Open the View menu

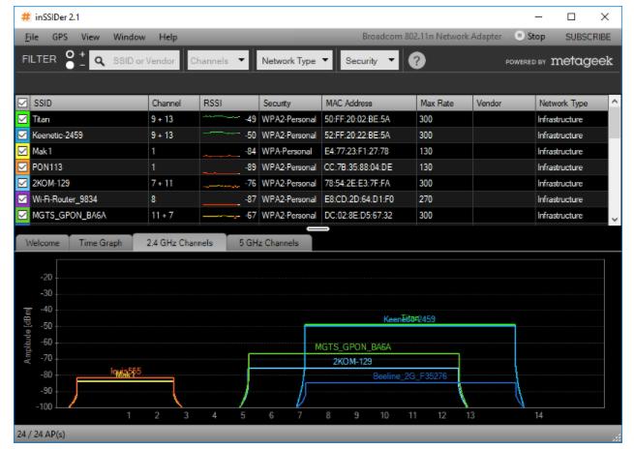[90, 37]
